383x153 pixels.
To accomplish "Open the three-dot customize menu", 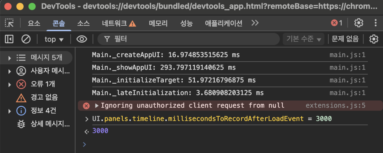I will tap(376, 23).
